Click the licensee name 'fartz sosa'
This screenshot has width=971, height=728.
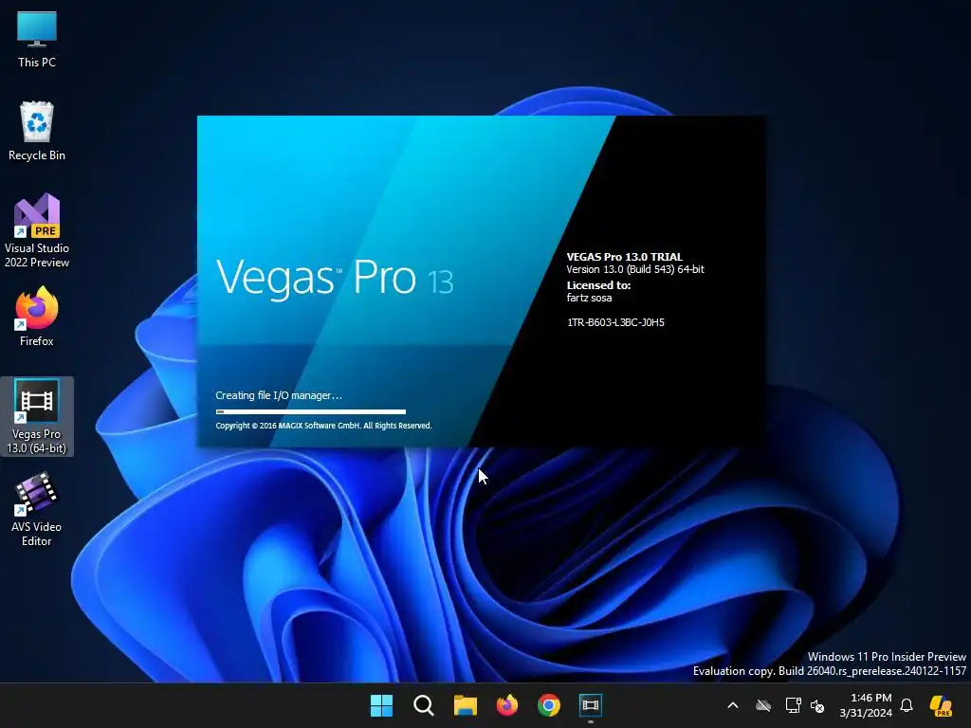[x=589, y=298]
